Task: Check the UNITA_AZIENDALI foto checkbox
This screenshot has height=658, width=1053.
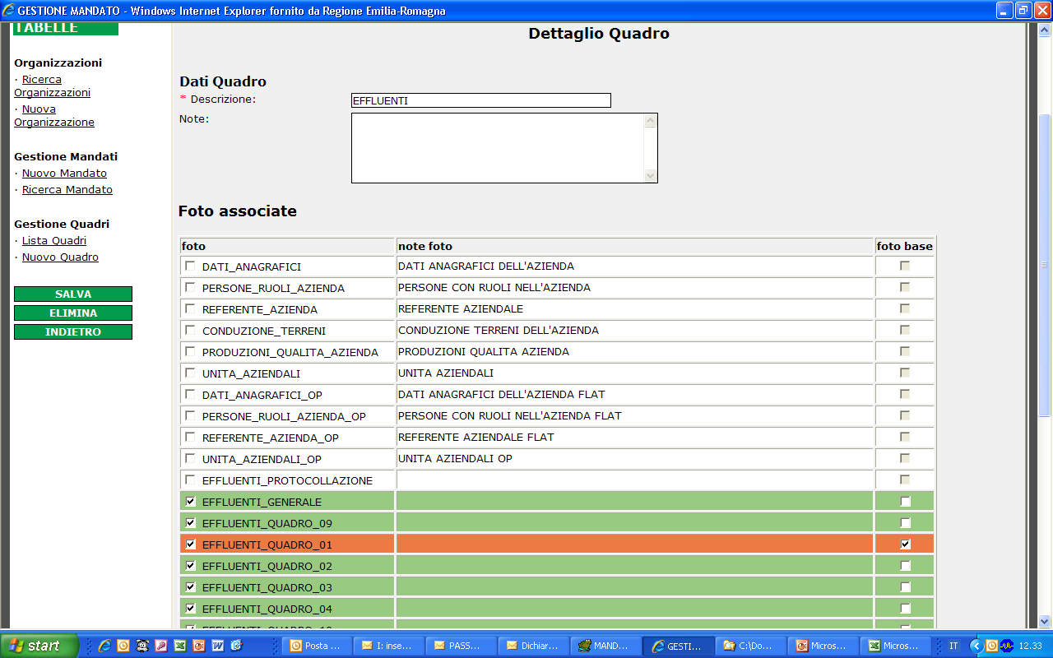Action: pyautogui.click(x=191, y=373)
